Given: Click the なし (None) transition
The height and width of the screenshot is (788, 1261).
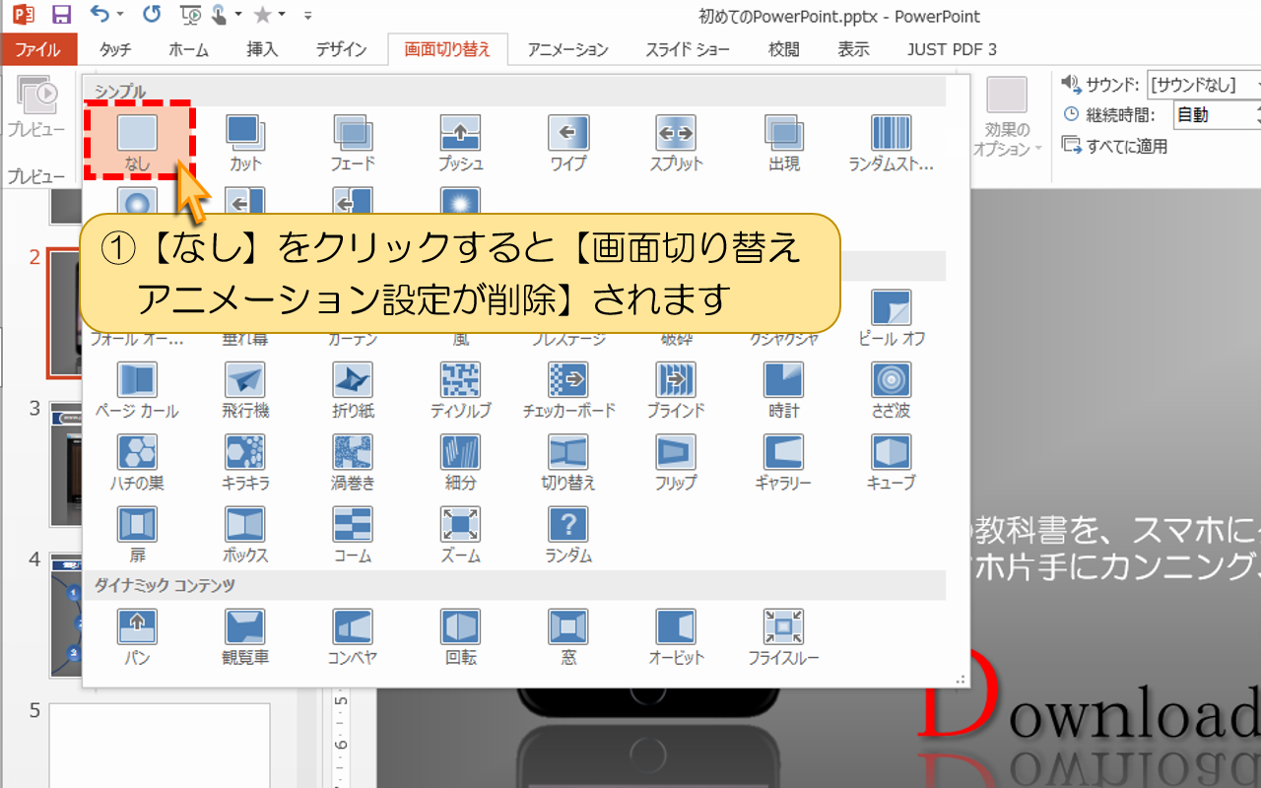Looking at the screenshot, I should click(137, 143).
